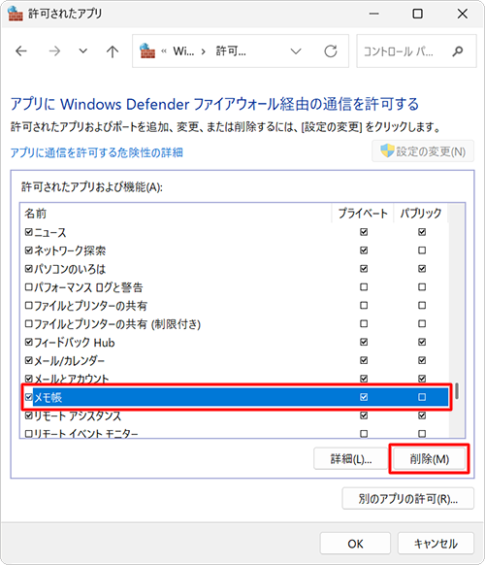Enable パブリック for メモ帳
Image resolution: width=485 pixels, height=565 pixels.
point(422,397)
